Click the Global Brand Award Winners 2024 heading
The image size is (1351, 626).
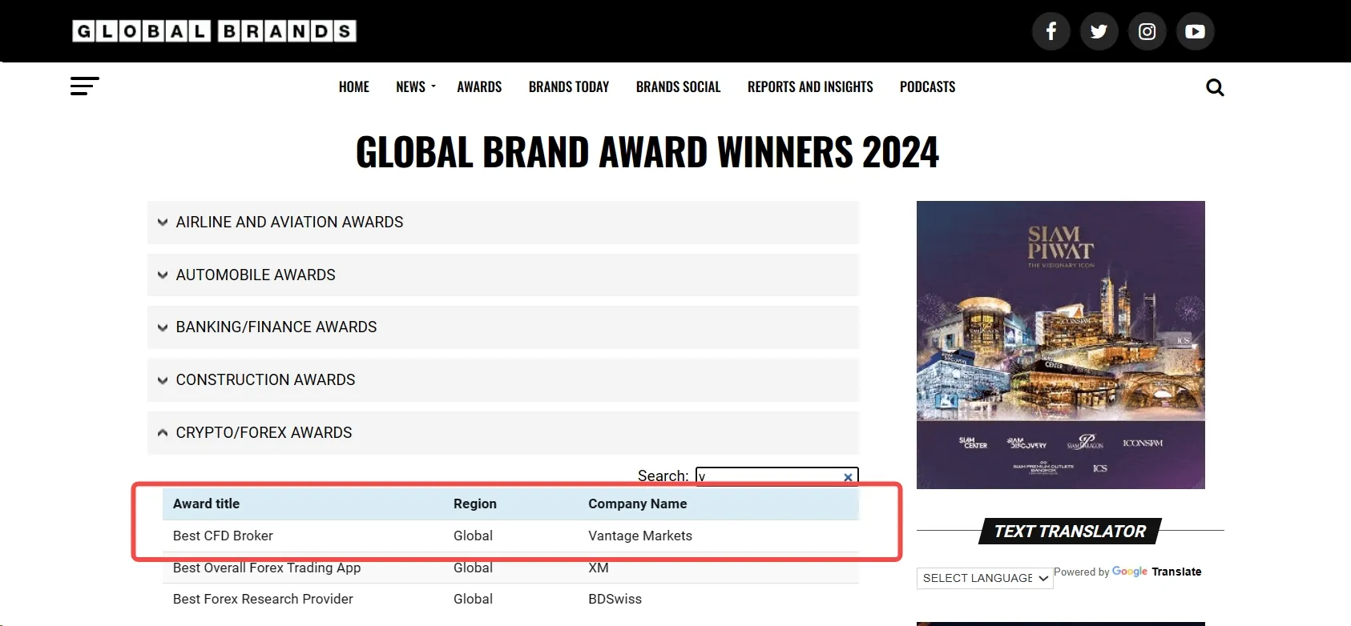pos(647,152)
